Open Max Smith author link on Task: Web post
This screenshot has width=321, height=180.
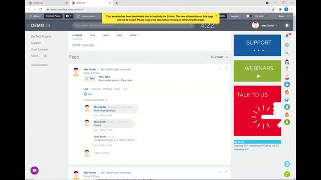tap(90, 69)
